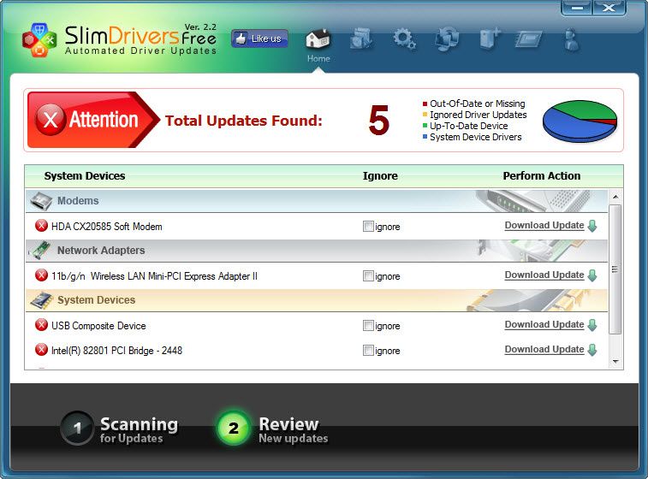Click the Network Adapters category header
This screenshot has width=648, height=479.
[101, 251]
